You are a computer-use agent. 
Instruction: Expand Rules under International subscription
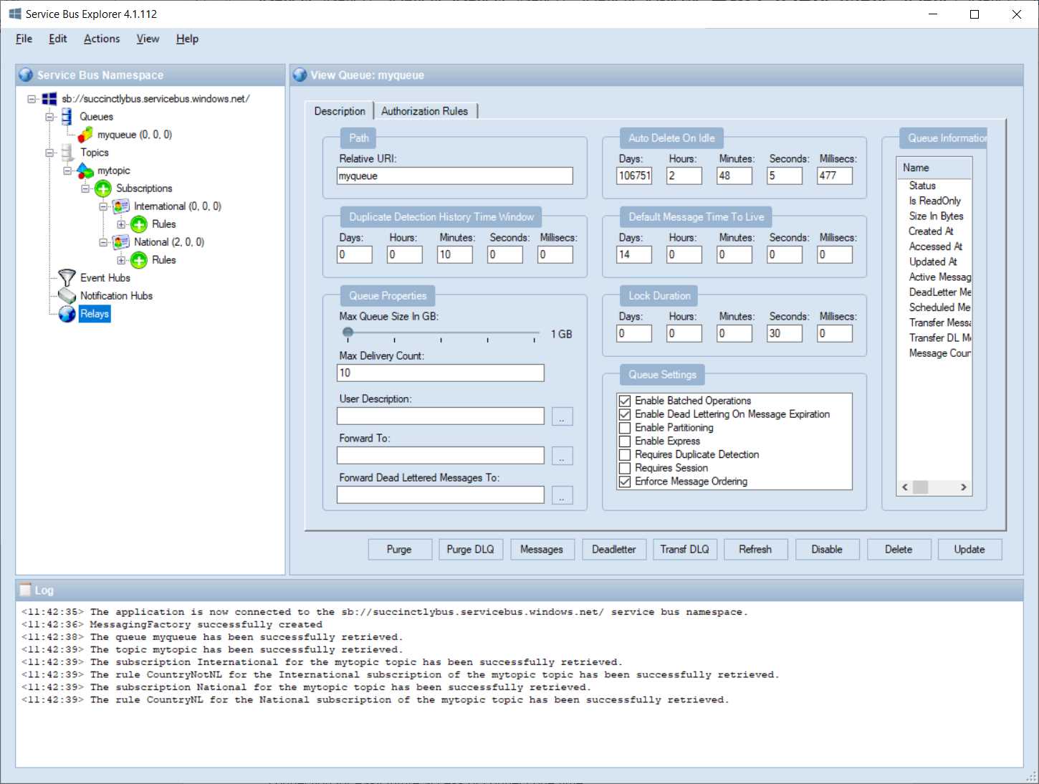(121, 224)
